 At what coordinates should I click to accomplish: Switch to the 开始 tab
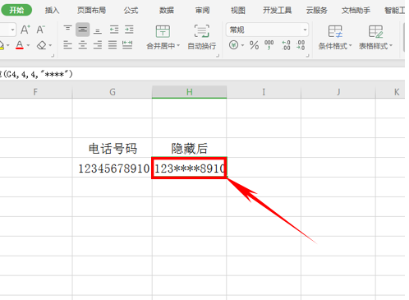[x=16, y=10]
